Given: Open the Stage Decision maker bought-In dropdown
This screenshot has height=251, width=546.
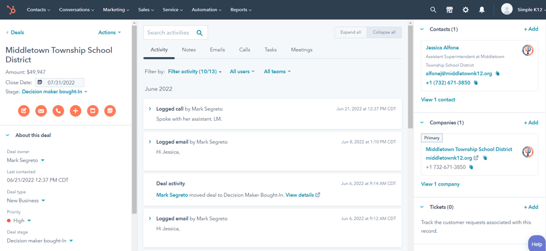Looking at the screenshot, I should click(55, 92).
